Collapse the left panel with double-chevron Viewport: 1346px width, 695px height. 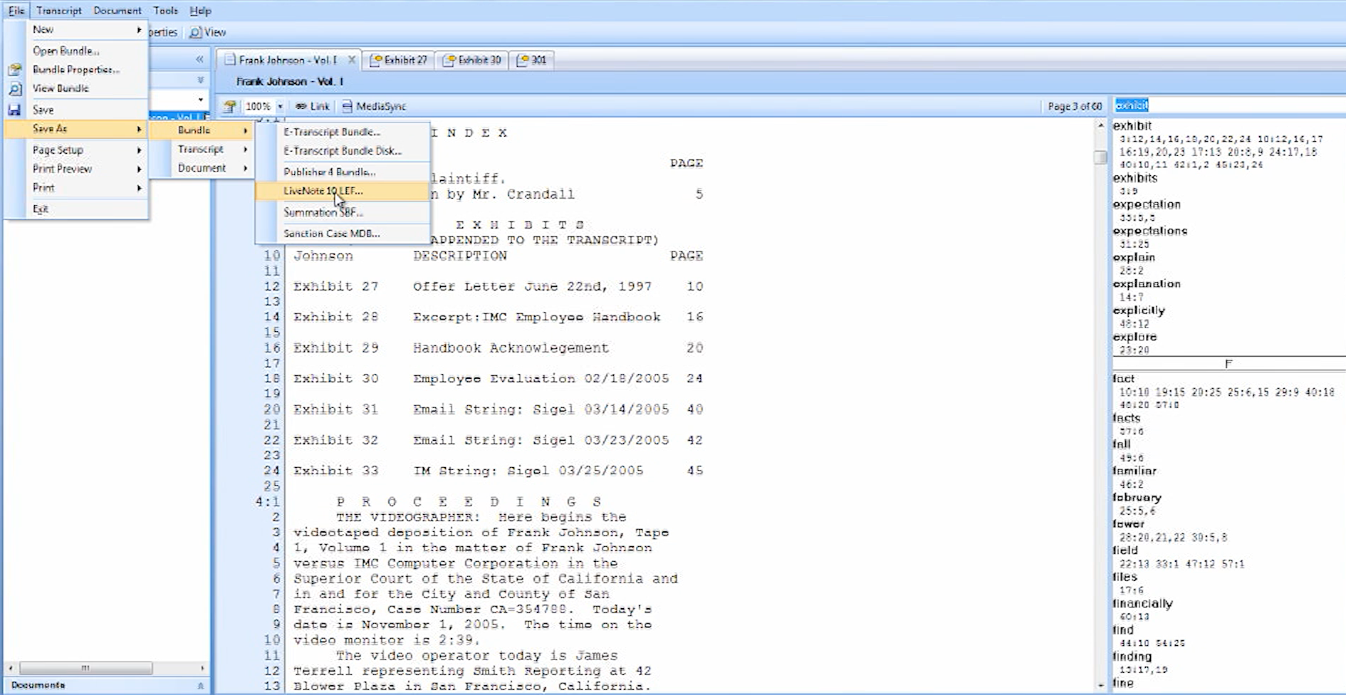199,59
